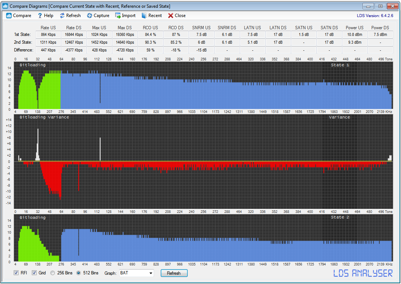Click the Import toolbar icon
Viewport: 401px width, 284px height.
(x=118, y=16)
